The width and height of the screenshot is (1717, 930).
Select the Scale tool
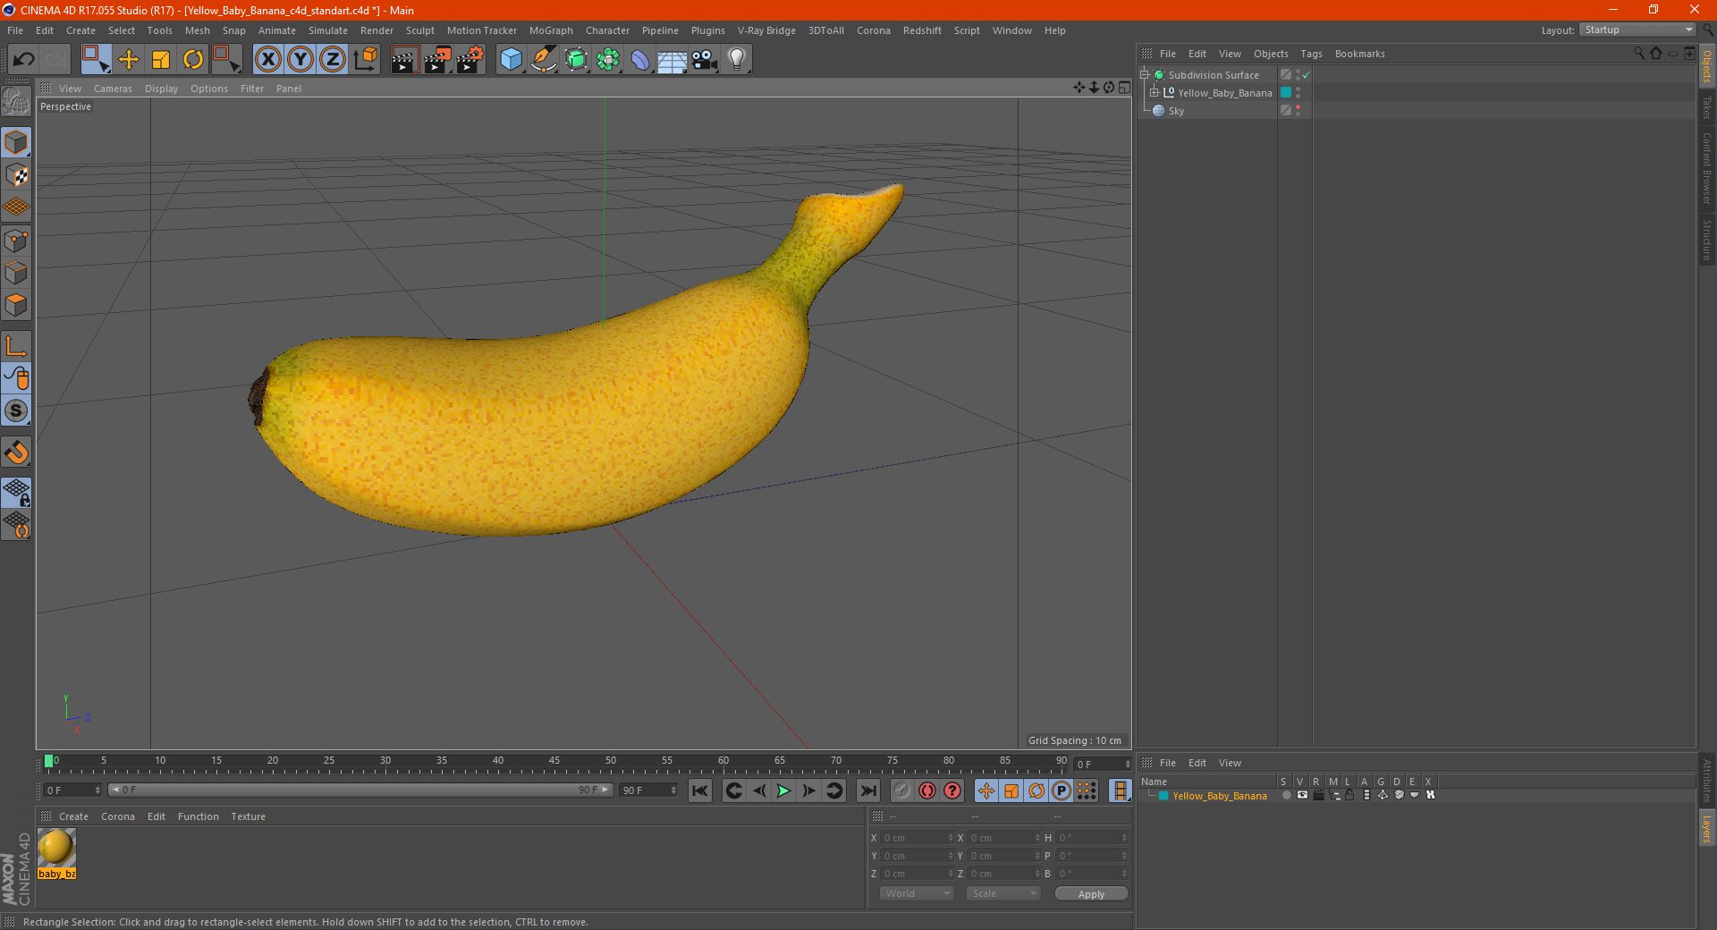pyautogui.click(x=161, y=60)
